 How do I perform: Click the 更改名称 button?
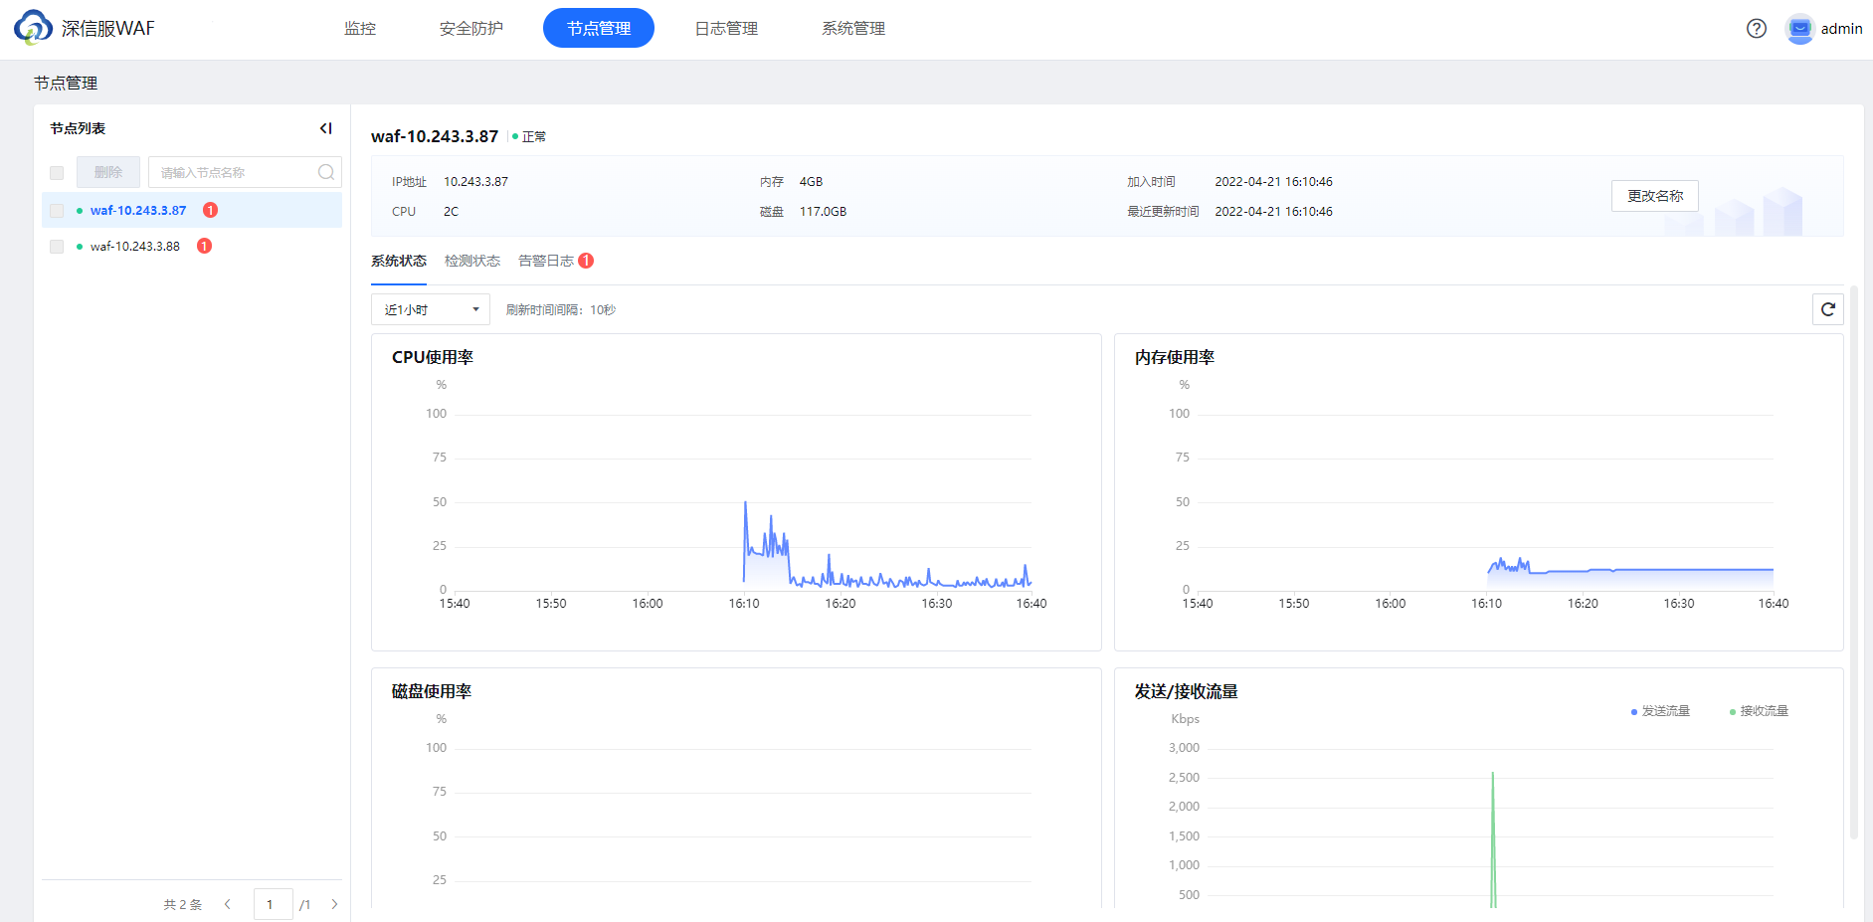pos(1654,196)
